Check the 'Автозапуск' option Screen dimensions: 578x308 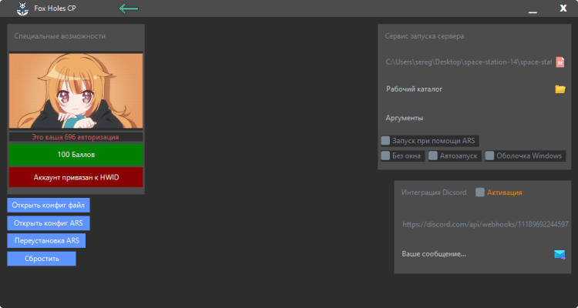pos(434,156)
